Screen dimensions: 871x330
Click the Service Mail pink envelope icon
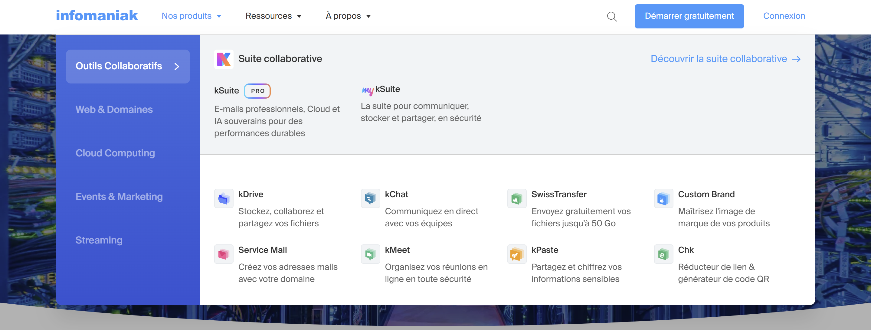pos(224,254)
